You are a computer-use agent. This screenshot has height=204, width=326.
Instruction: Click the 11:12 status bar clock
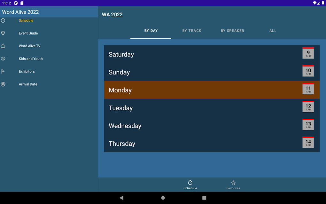[x=6, y=3]
